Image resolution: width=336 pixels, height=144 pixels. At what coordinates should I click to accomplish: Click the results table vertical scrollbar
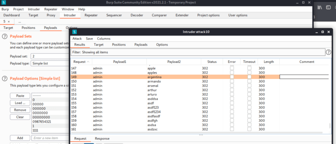point(330,126)
